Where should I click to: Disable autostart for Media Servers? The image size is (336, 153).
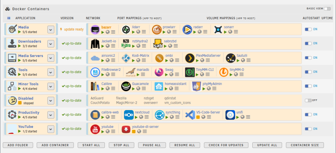pos(308,58)
